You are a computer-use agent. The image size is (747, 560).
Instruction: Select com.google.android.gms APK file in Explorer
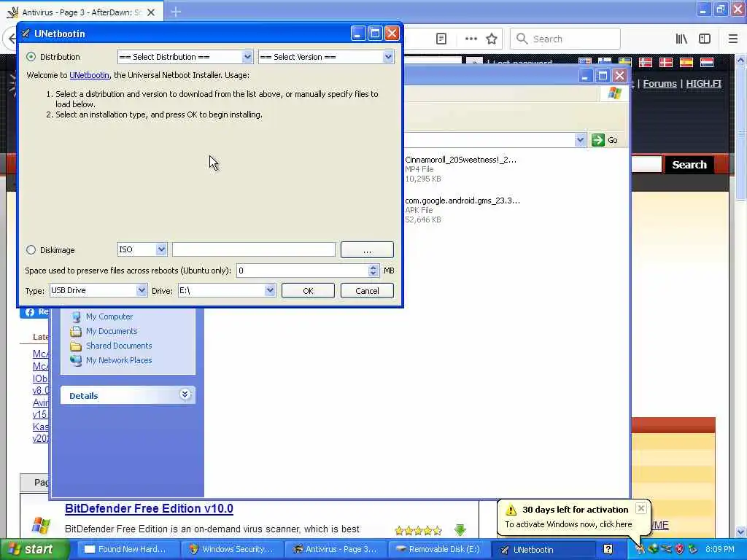(462, 210)
